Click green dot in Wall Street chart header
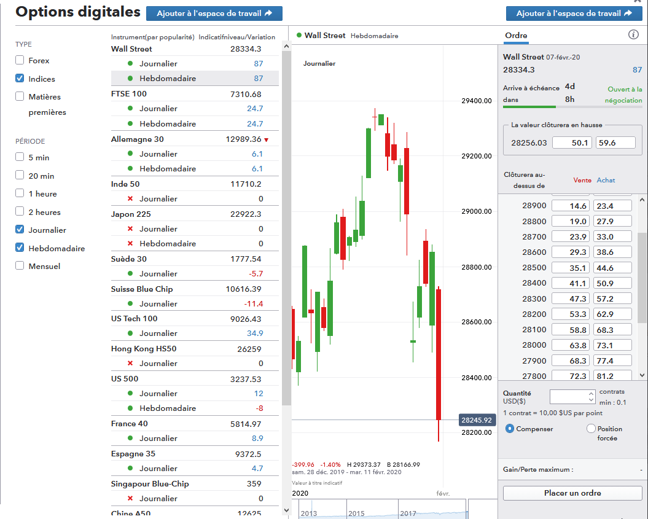The image size is (648, 519). (x=299, y=35)
